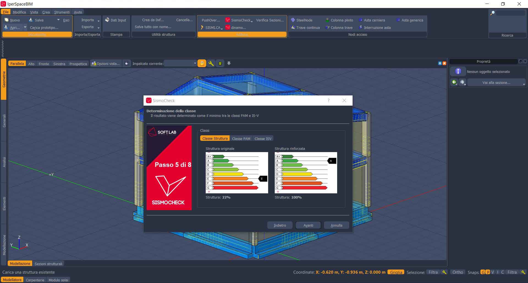The image size is (528, 283).
Task: Click the magnifier search icon
Action: click(493, 13)
